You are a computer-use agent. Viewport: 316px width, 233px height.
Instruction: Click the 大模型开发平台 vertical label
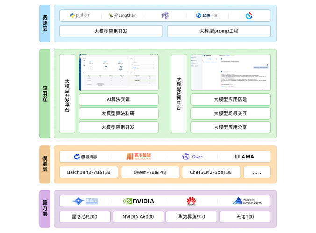(67, 94)
